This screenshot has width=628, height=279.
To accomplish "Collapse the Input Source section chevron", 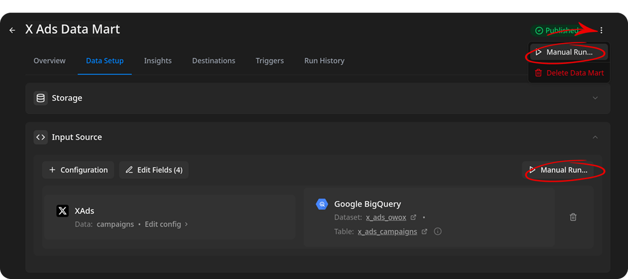I will [595, 137].
